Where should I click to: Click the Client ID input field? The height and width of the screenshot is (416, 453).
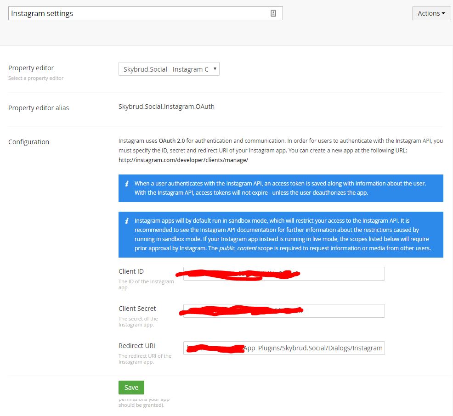[x=284, y=273]
